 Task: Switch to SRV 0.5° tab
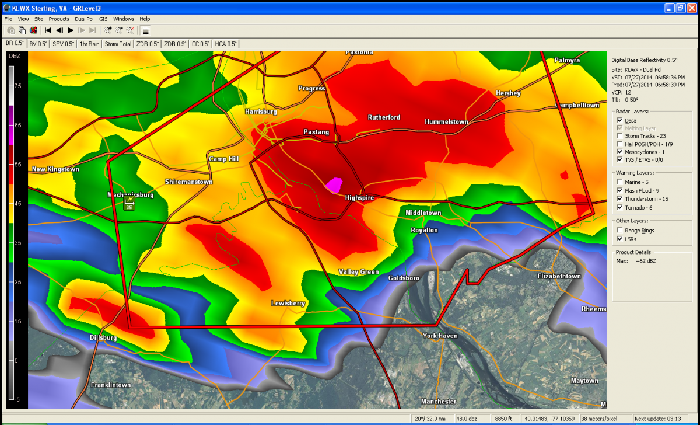tap(64, 44)
